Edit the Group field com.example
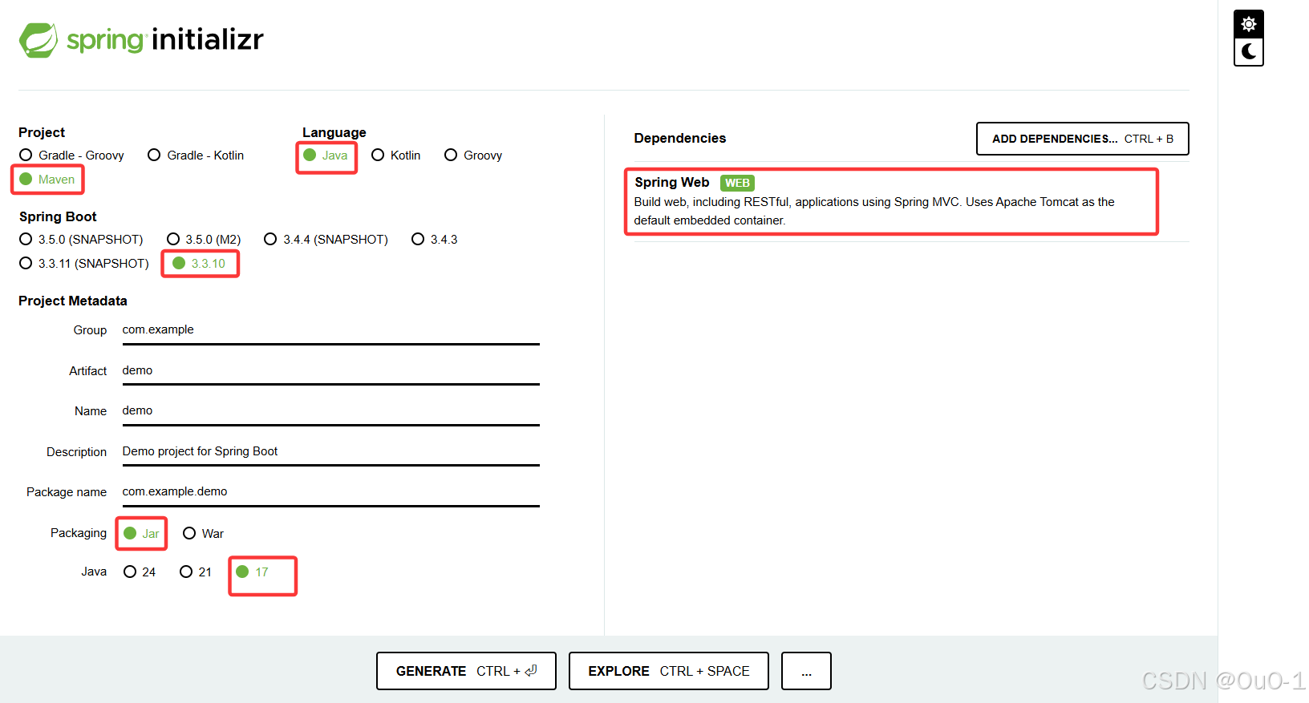 tap(330, 330)
